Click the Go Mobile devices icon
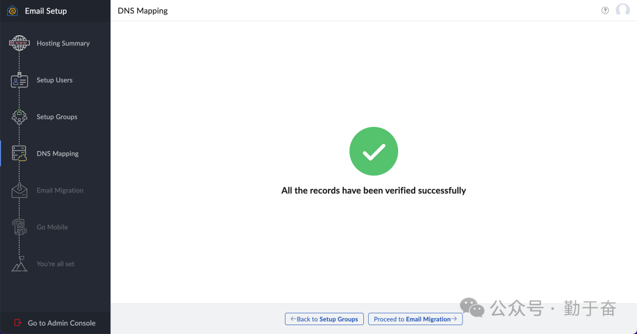 click(x=19, y=227)
